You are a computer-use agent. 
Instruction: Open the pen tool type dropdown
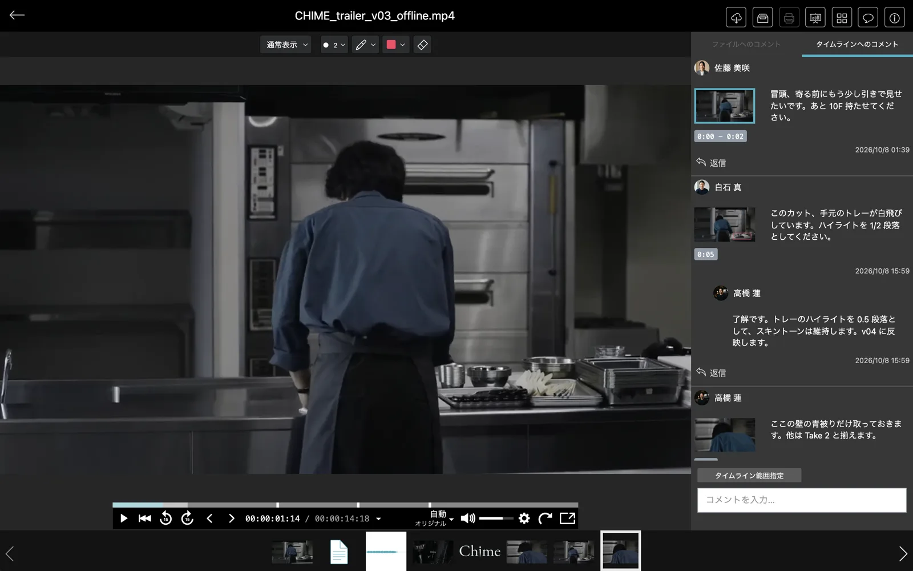click(365, 45)
